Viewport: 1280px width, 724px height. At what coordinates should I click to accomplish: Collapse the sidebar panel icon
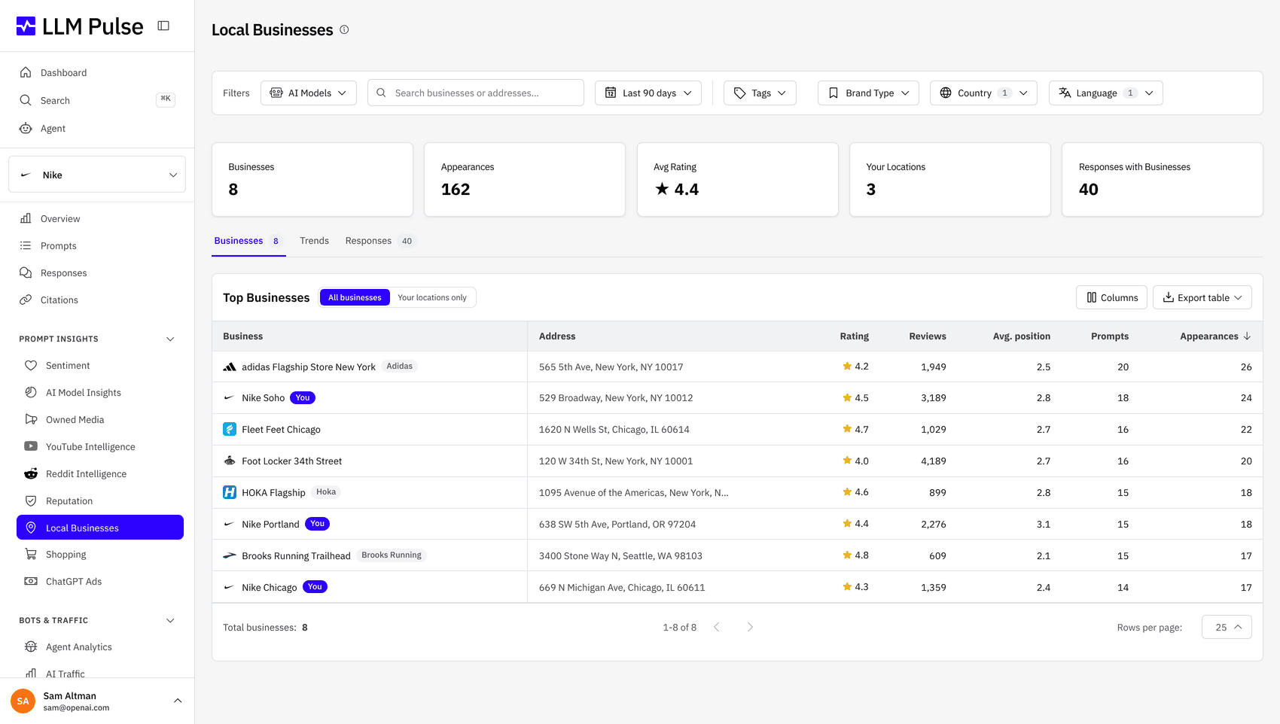(163, 26)
